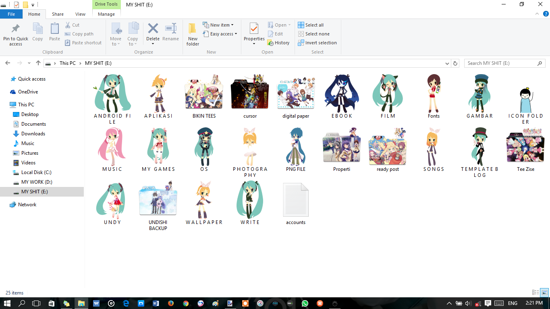Open the Manage tab
The image size is (550, 309).
pos(106,14)
